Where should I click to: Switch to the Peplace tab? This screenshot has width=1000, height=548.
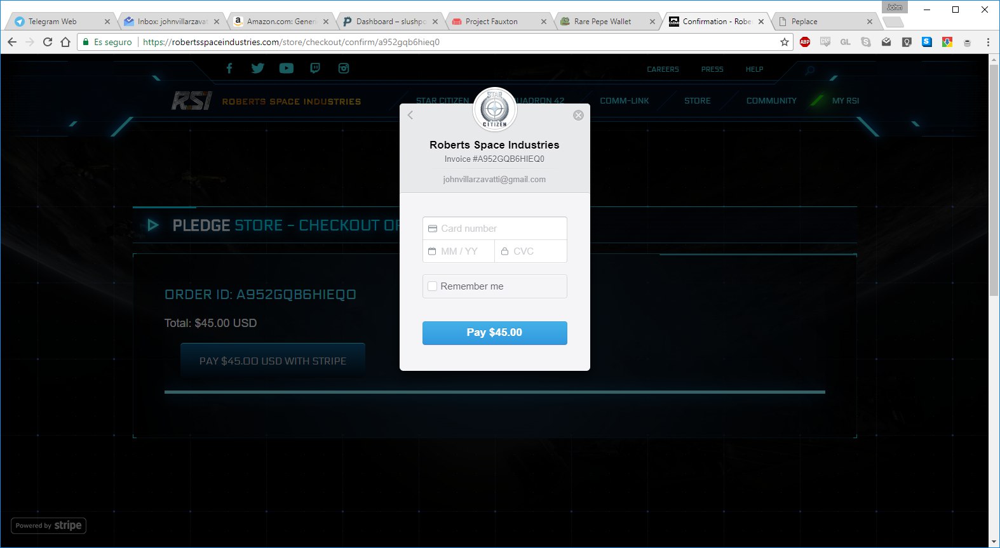click(825, 22)
